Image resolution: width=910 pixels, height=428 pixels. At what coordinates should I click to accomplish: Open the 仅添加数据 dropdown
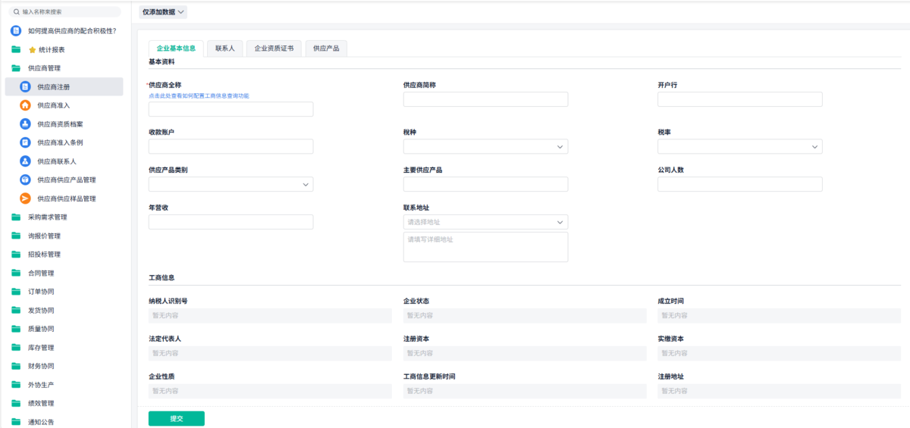point(162,11)
